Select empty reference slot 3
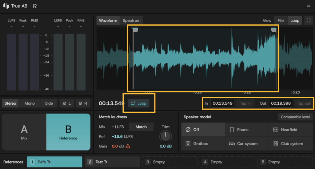Viewport: 315px width, 169px height. pyautogui.click(x=170, y=162)
